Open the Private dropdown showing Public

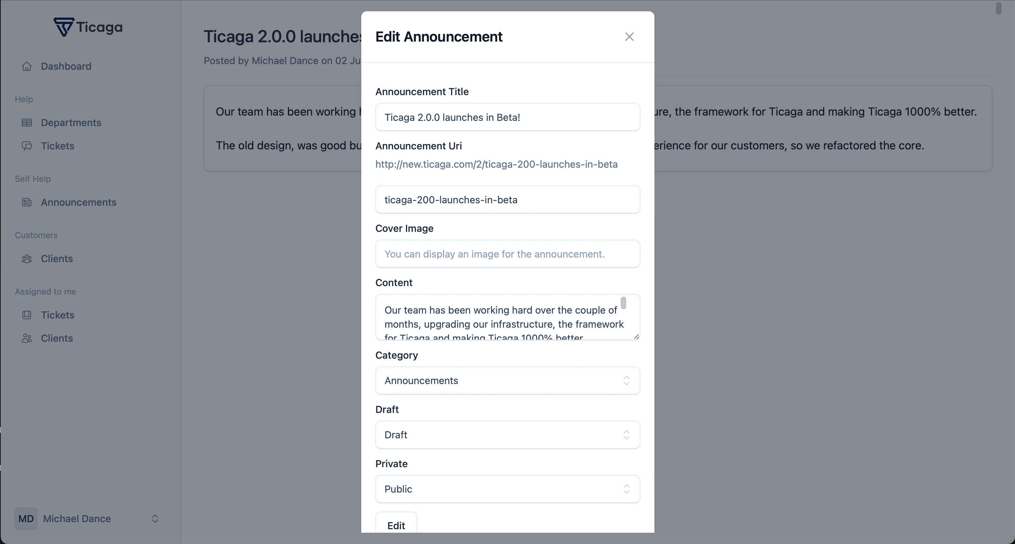click(508, 489)
